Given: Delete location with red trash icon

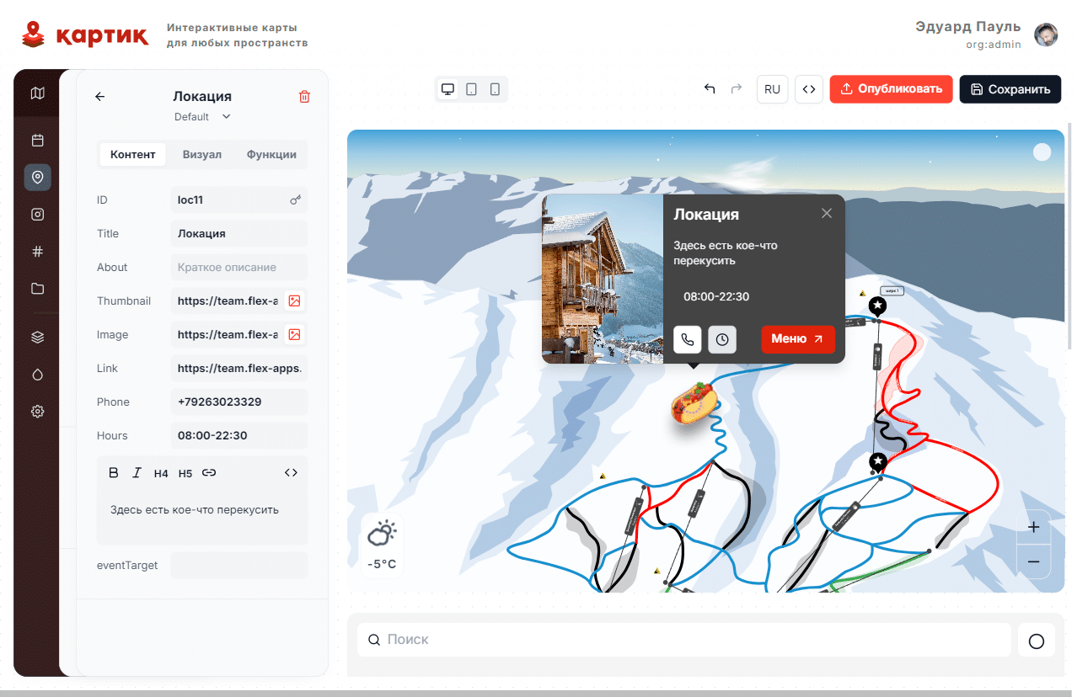Looking at the screenshot, I should coord(304,97).
